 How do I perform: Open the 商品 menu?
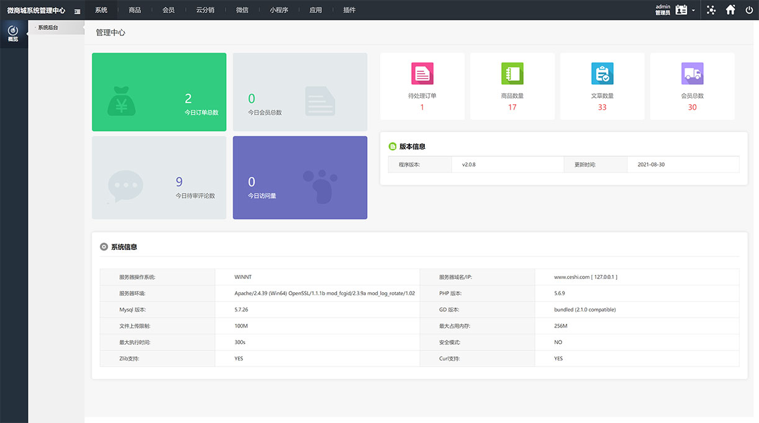click(135, 10)
